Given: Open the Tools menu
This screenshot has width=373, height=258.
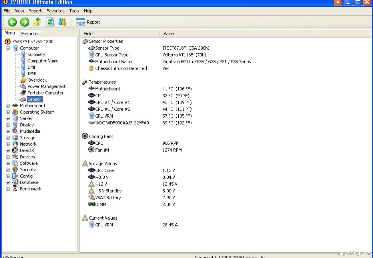Looking at the screenshot, I should (x=74, y=11).
